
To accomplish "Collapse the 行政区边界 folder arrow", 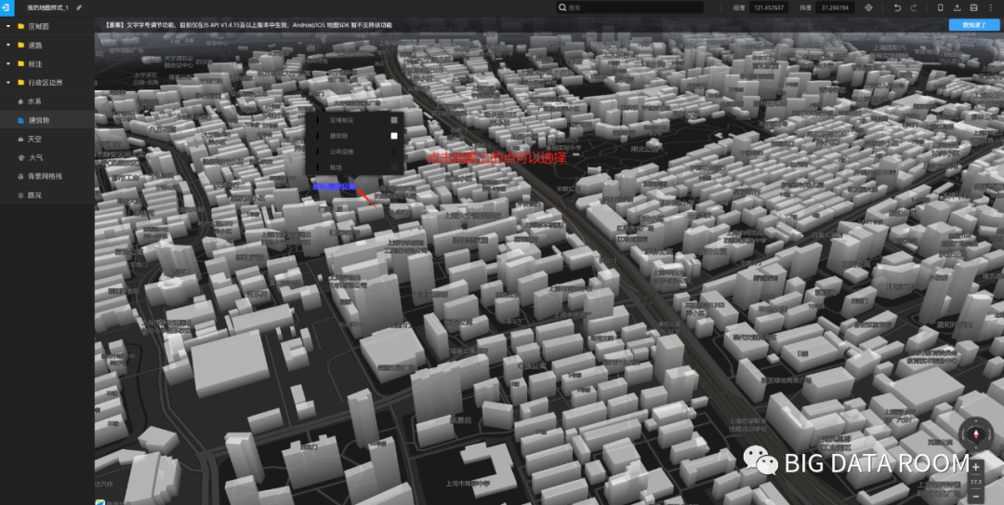I will pos(8,83).
